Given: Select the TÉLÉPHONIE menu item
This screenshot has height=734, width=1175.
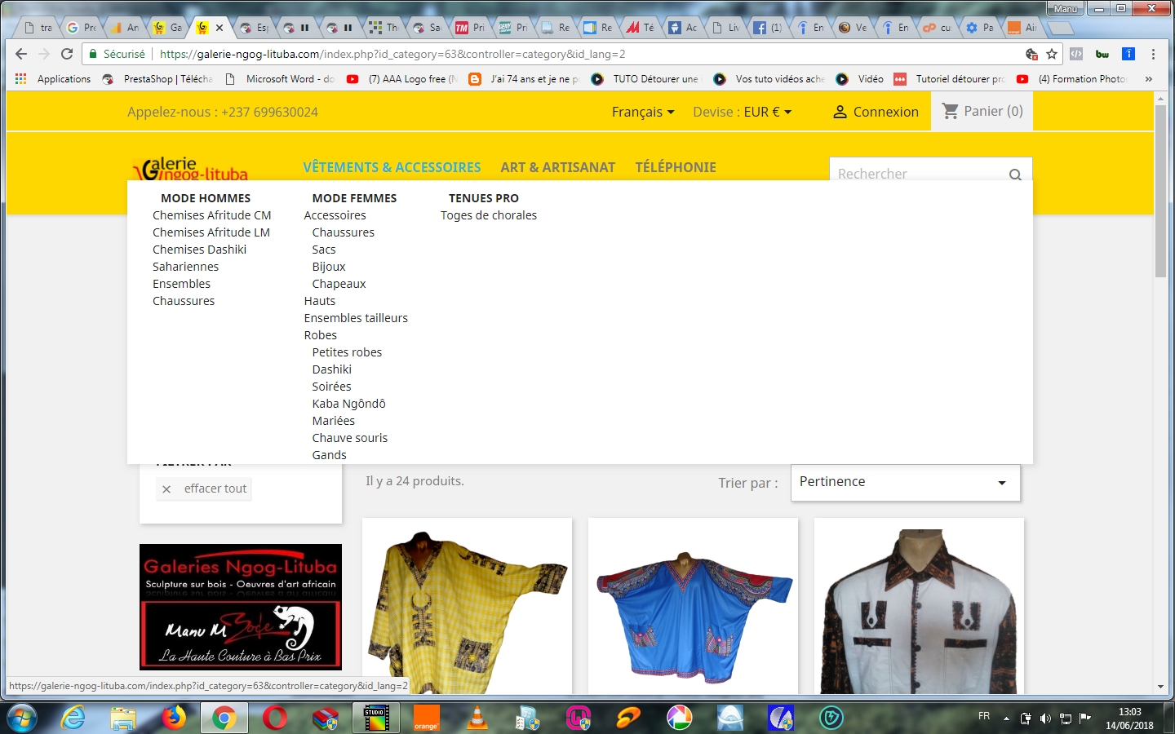Looking at the screenshot, I should [676, 167].
